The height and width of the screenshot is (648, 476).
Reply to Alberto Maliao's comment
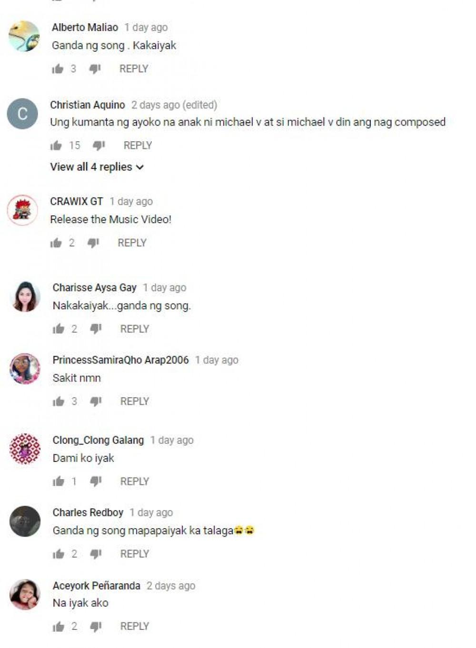pos(134,69)
